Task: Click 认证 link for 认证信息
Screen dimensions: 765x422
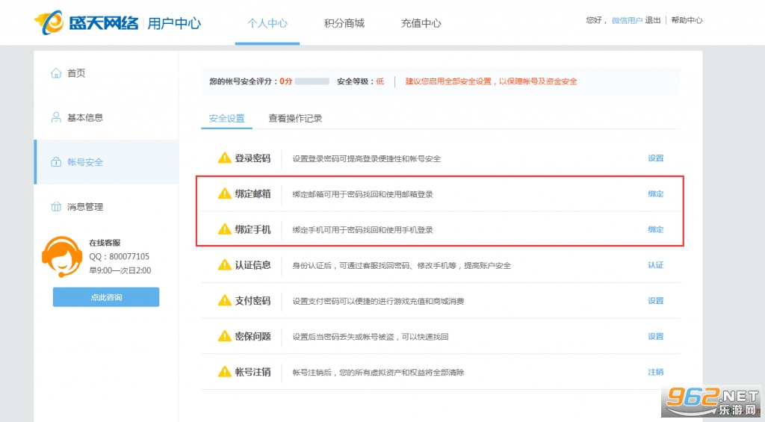Action: (x=656, y=265)
